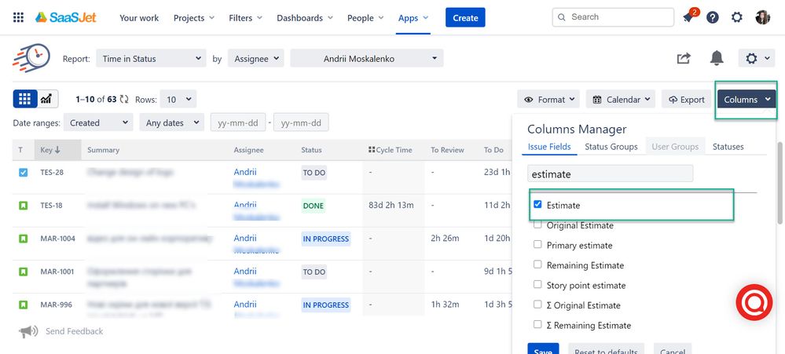Viewport: 785px width, 354px height.
Task: Click the Export button
Action: [686, 99]
